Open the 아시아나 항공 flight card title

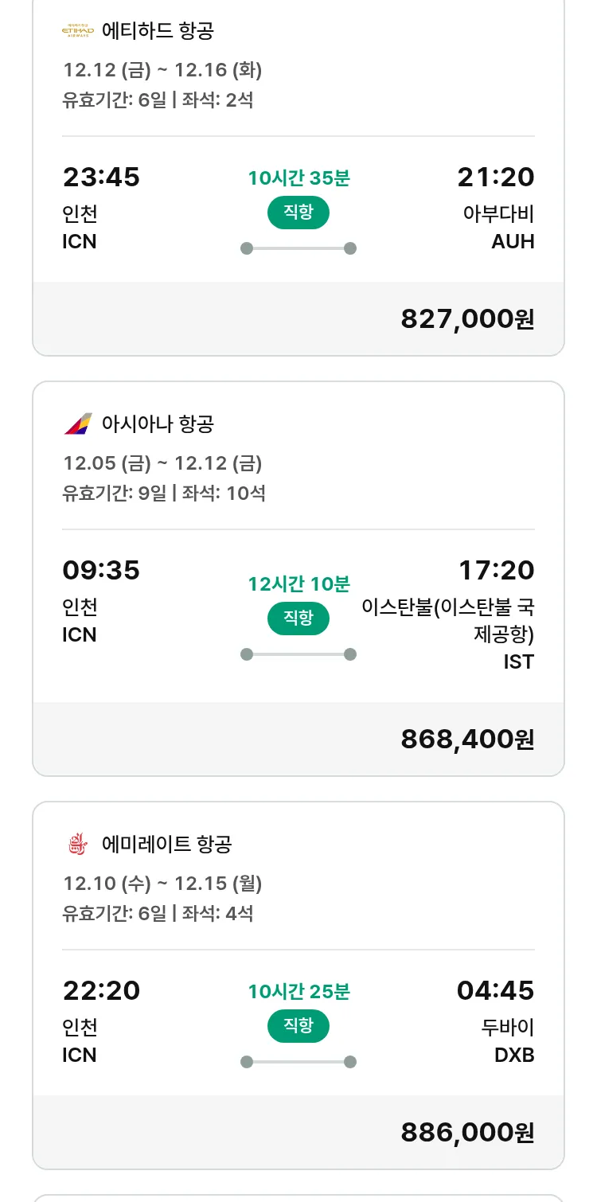coord(158,423)
